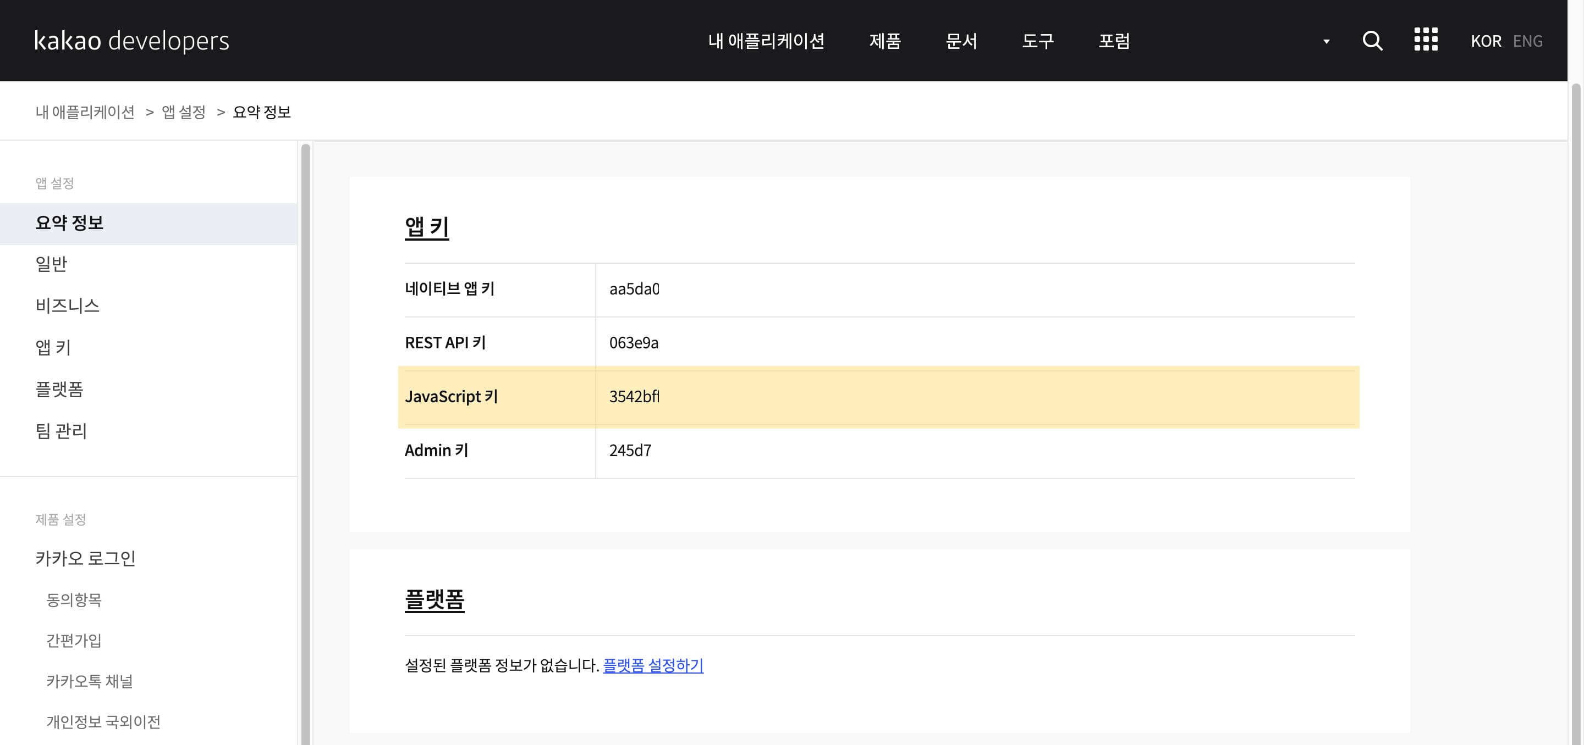Open 팀 관리 sidebar item
Image resolution: width=1584 pixels, height=745 pixels.
62,431
